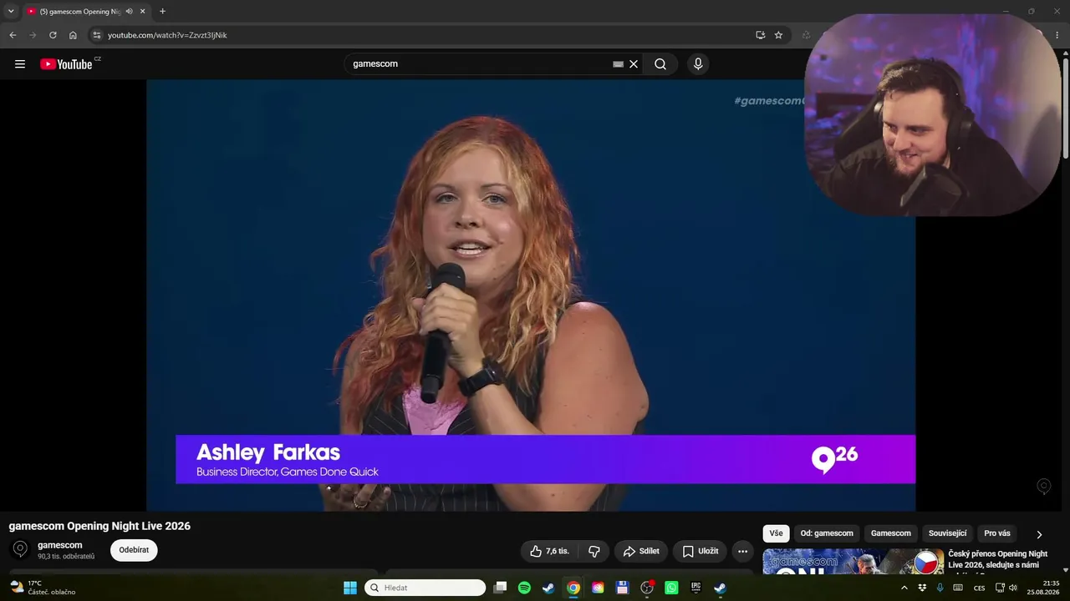Select the Související filter chip

[947, 533]
